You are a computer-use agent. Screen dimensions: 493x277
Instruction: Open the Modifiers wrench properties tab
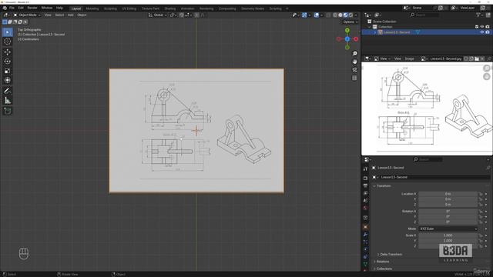tap(365, 235)
